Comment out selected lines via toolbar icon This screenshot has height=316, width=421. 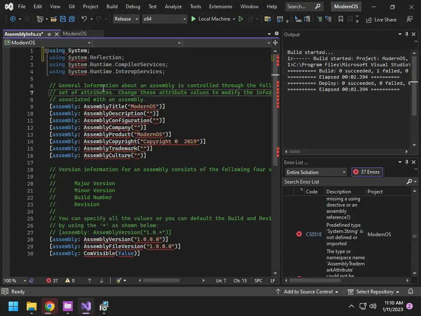(x=319, y=19)
